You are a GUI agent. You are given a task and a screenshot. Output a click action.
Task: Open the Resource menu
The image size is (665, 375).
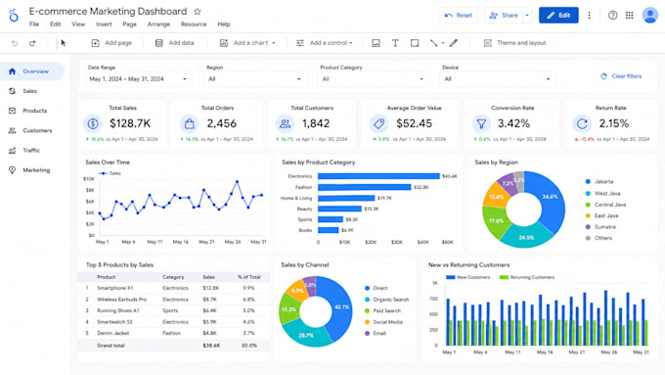coord(194,24)
